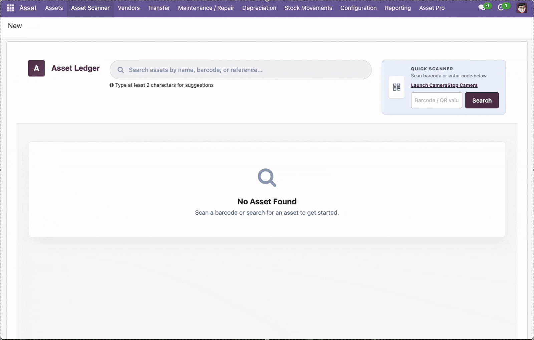534x340 pixels.
Task: Click the Asset Ledger 'A' logo tile
Action: coord(36,68)
